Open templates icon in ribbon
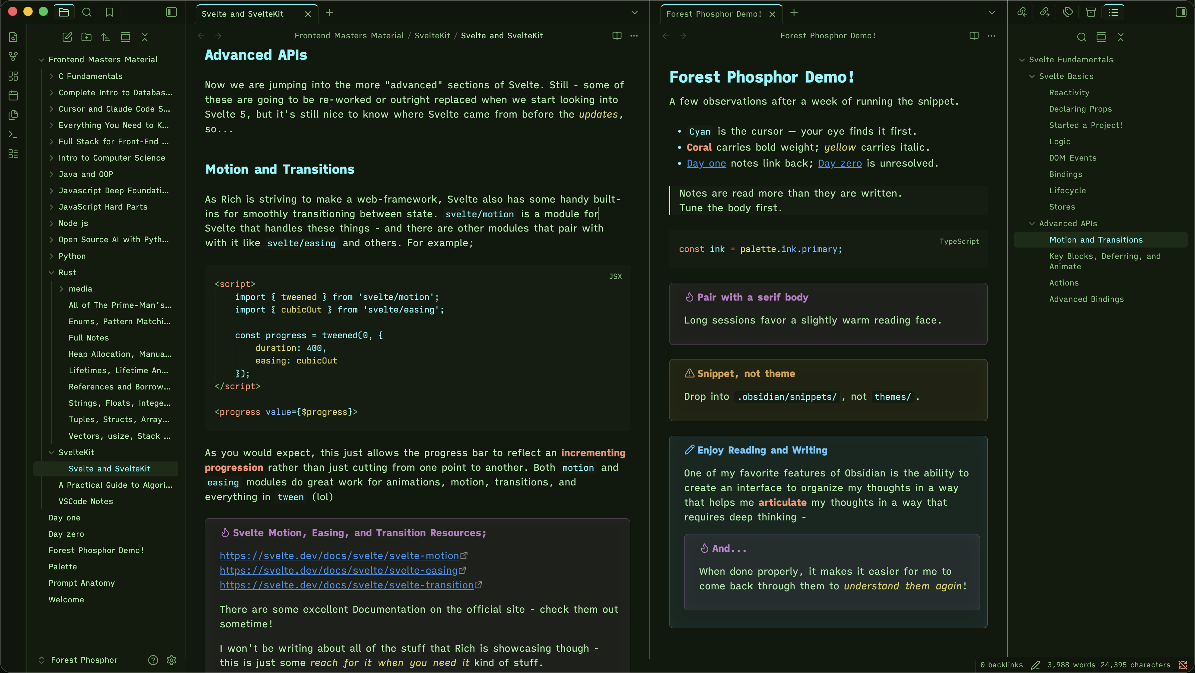The width and height of the screenshot is (1195, 673). coord(13,115)
